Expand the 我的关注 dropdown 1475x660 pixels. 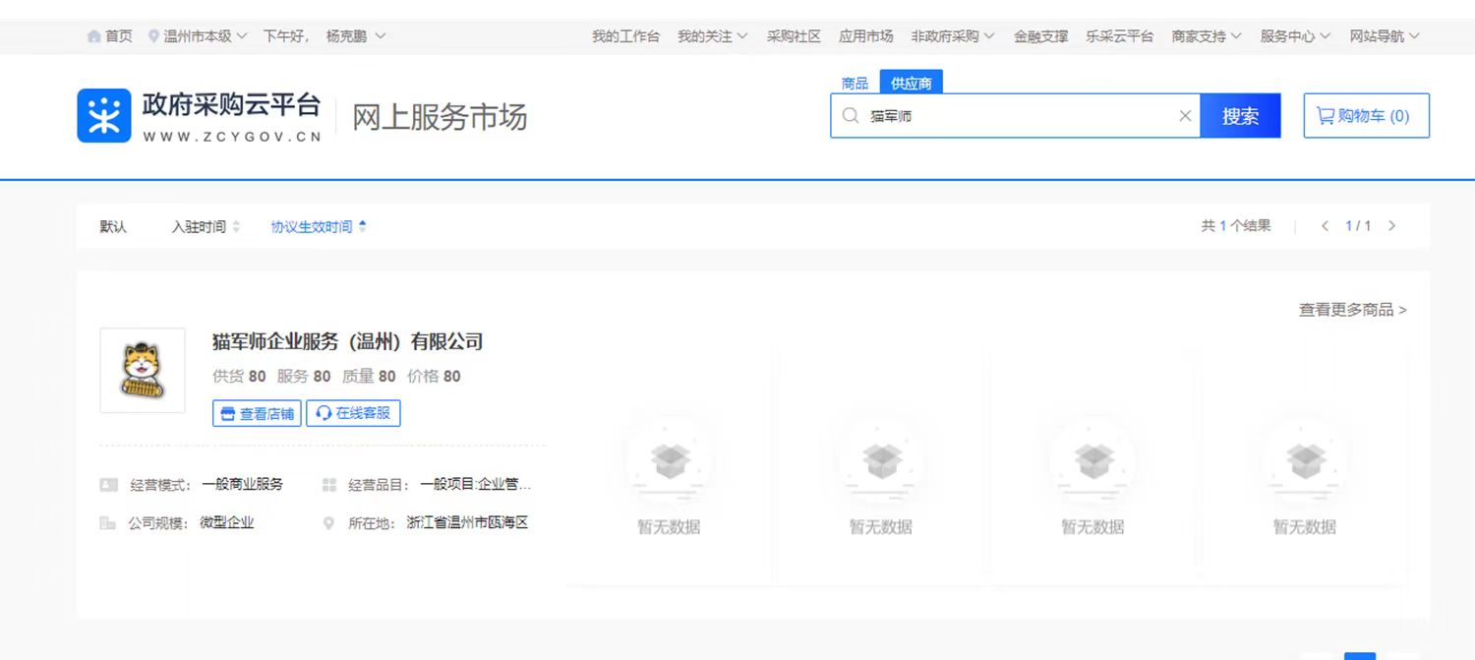[x=742, y=36]
